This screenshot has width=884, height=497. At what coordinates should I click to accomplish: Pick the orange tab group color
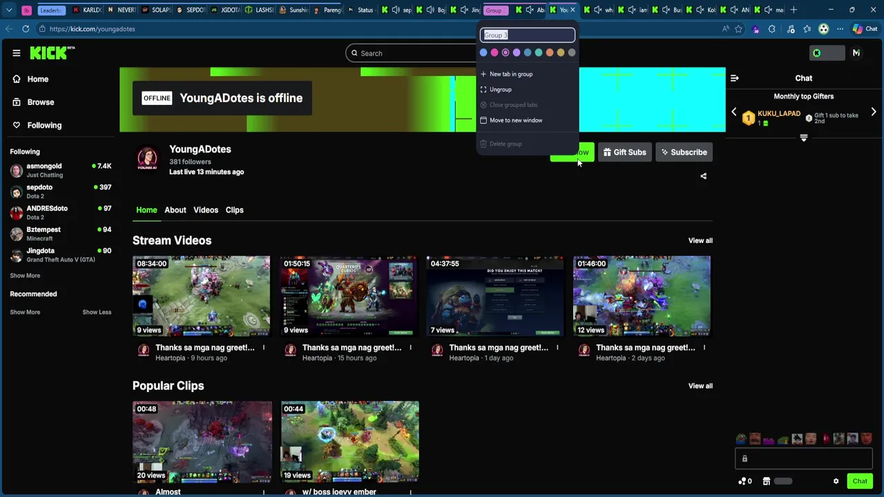[x=550, y=52]
